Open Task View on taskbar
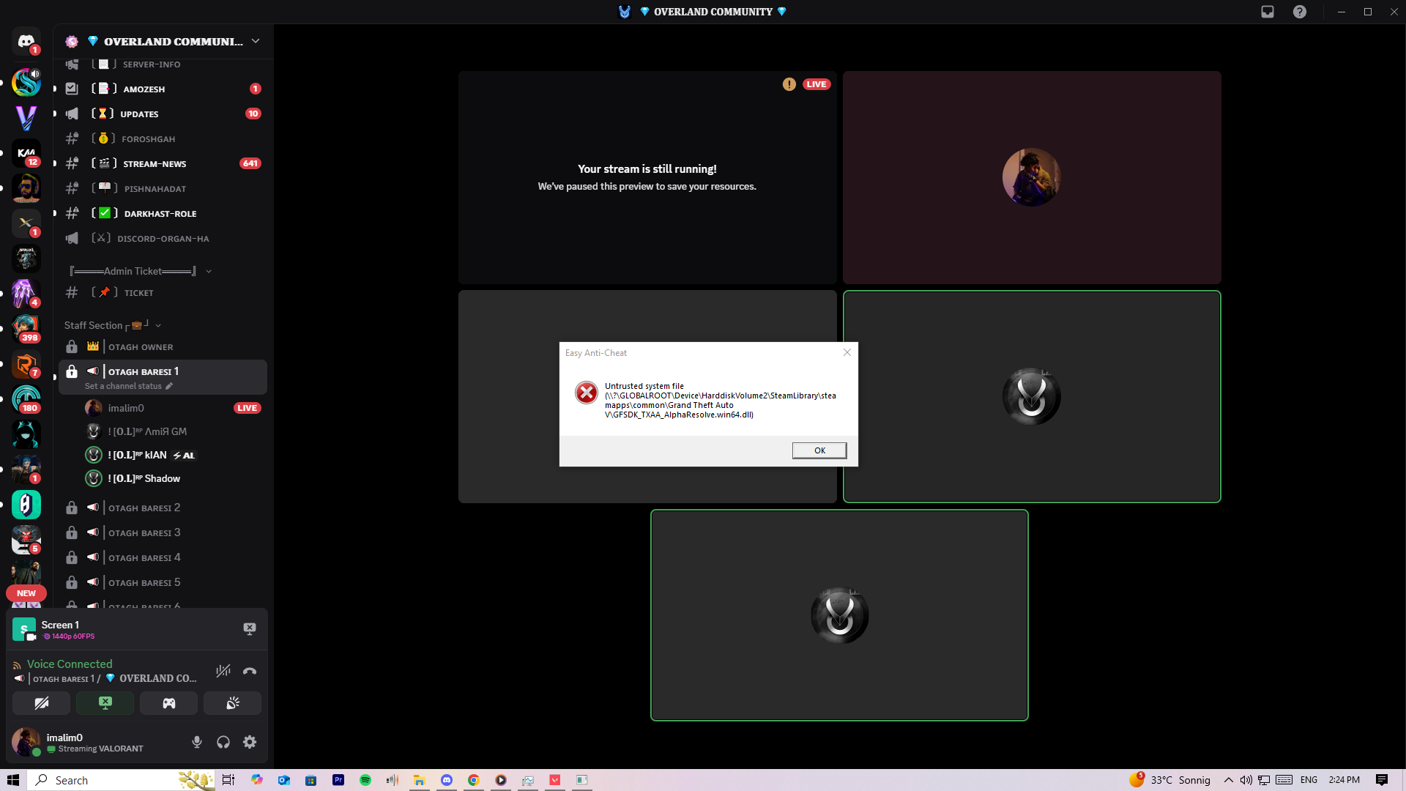Viewport: 1406px width, 791px height. [228, 780]
